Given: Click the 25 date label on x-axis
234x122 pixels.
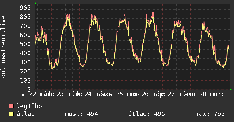Looking at the screenshot, I should [120, 94].
